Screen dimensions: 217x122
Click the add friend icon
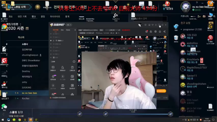pyautogui.click(x=199, y=16)
